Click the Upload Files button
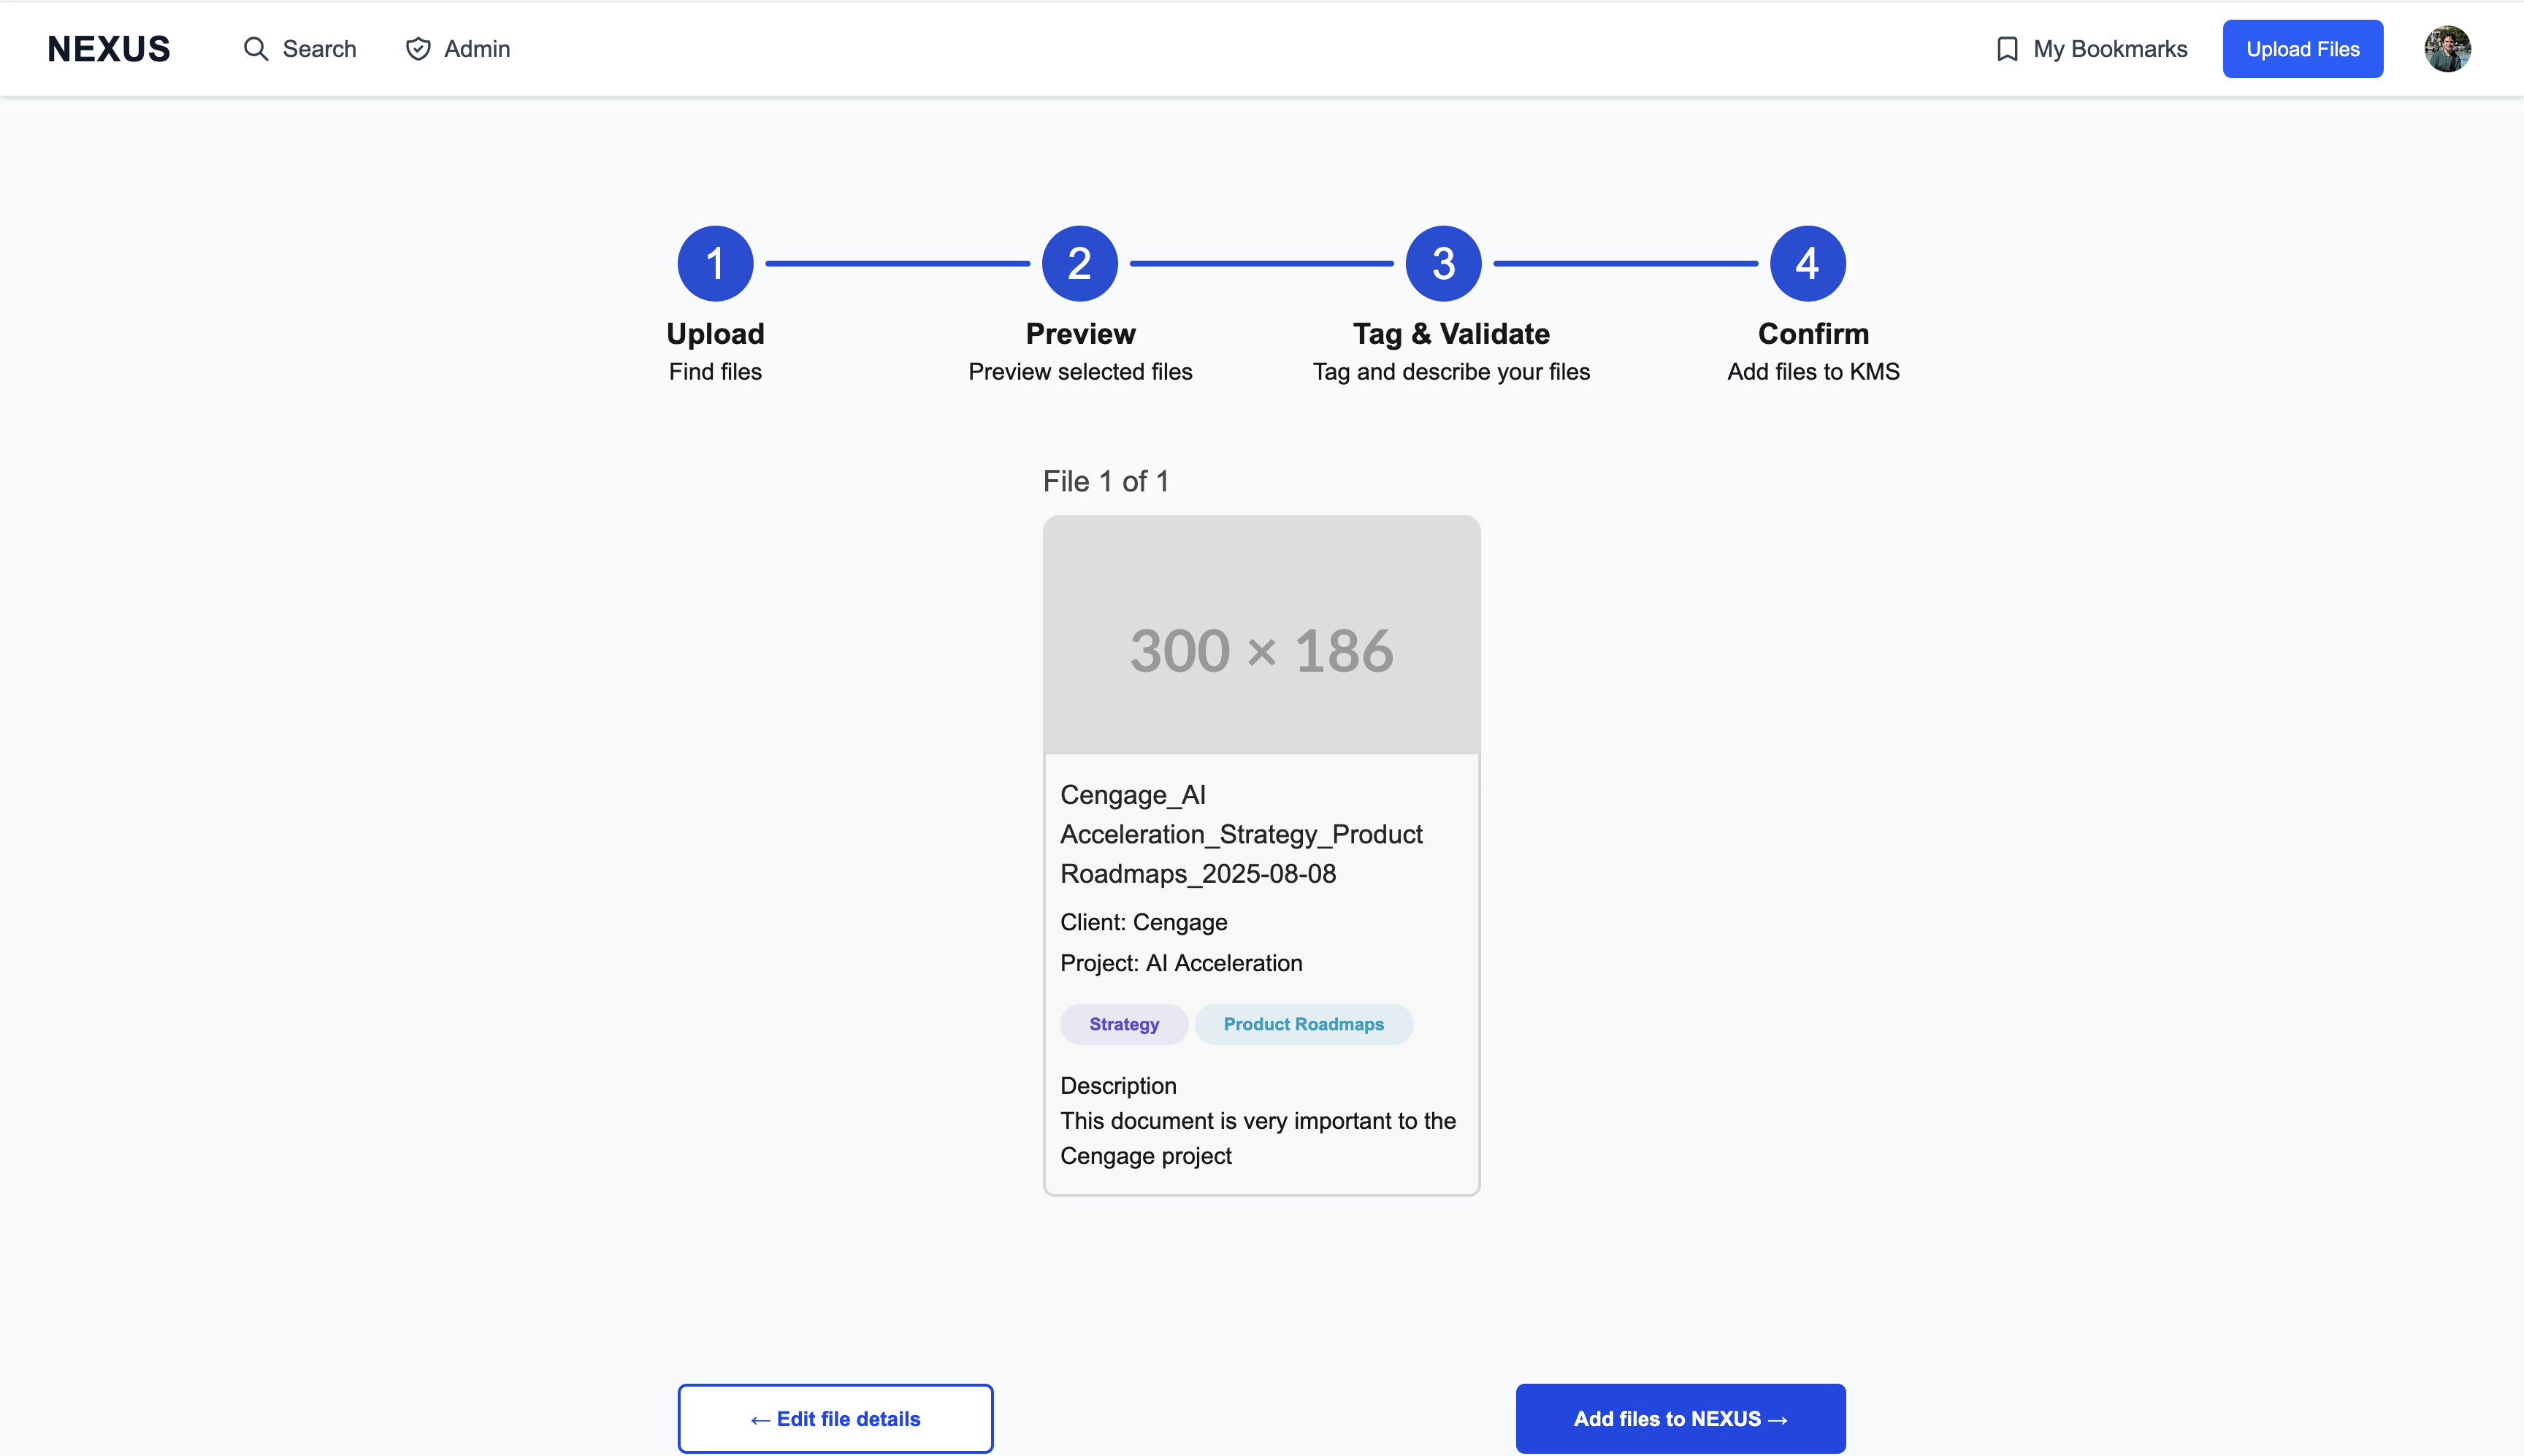 tap(2302, 49)
